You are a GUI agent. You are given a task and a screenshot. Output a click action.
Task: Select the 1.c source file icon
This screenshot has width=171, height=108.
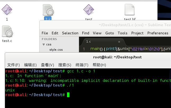coord(48,11)
